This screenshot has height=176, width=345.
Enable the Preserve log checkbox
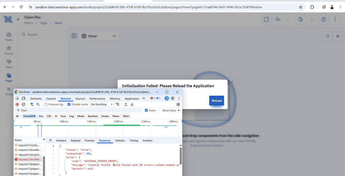click(46, 105)
